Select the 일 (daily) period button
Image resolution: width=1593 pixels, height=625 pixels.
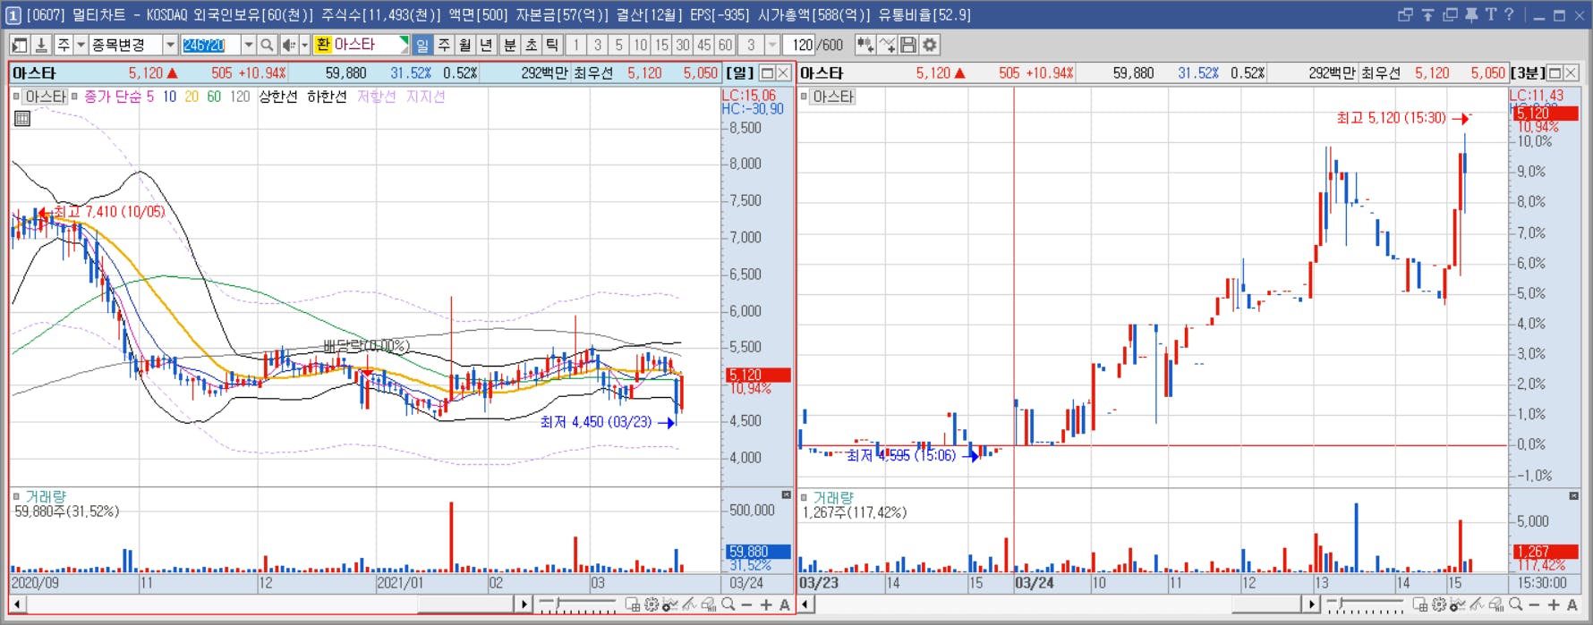422,45
